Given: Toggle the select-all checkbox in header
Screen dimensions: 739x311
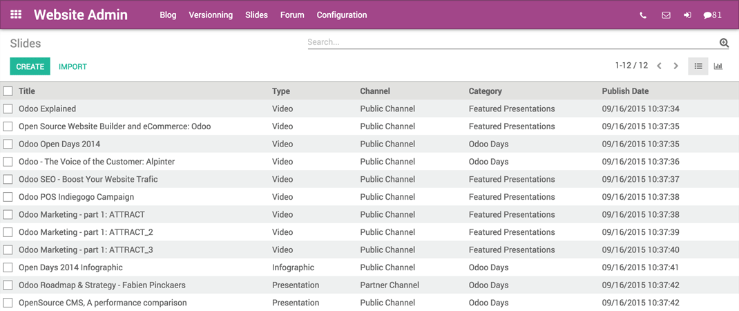Looking at the screenshot, I should pos(8,91).
